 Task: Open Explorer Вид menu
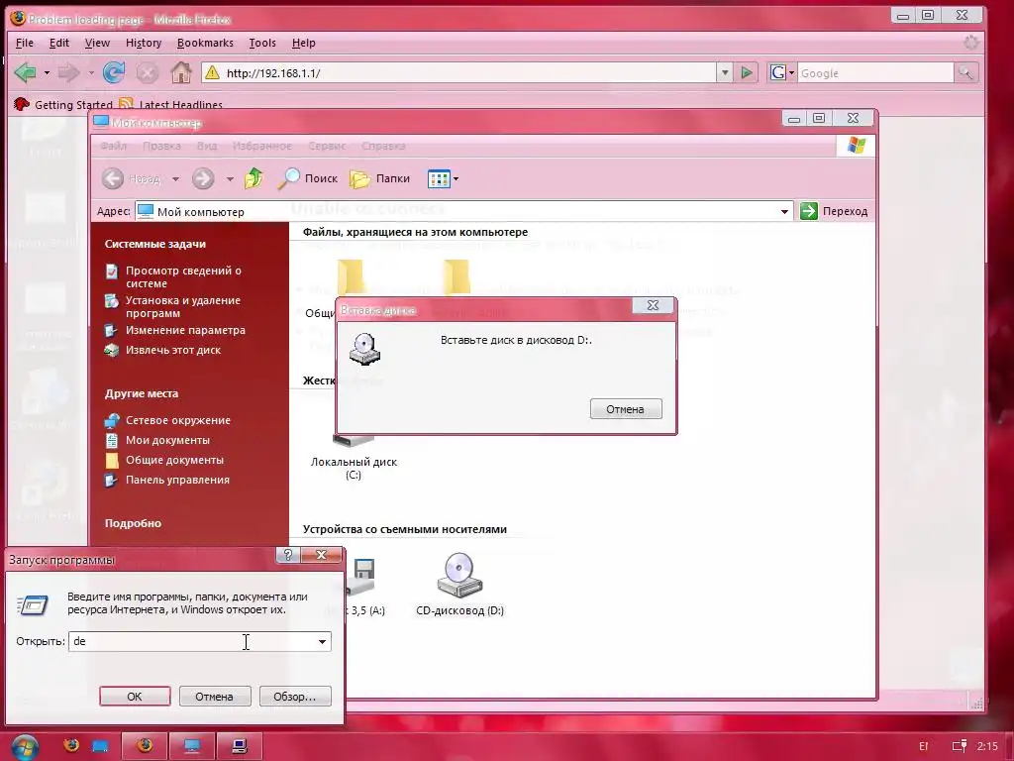(x=207, y=147)
